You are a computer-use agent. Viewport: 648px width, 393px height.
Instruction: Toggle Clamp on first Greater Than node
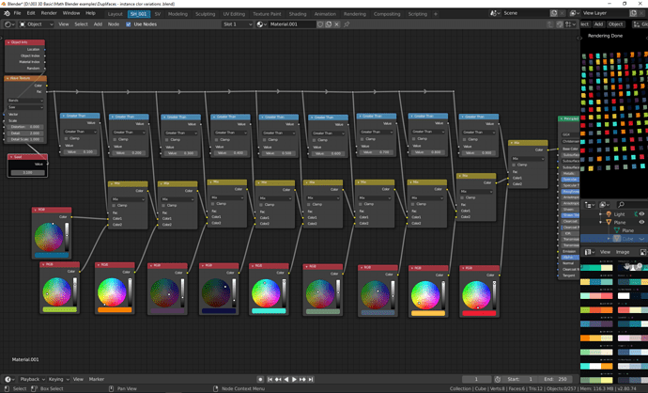coord(66,138)
